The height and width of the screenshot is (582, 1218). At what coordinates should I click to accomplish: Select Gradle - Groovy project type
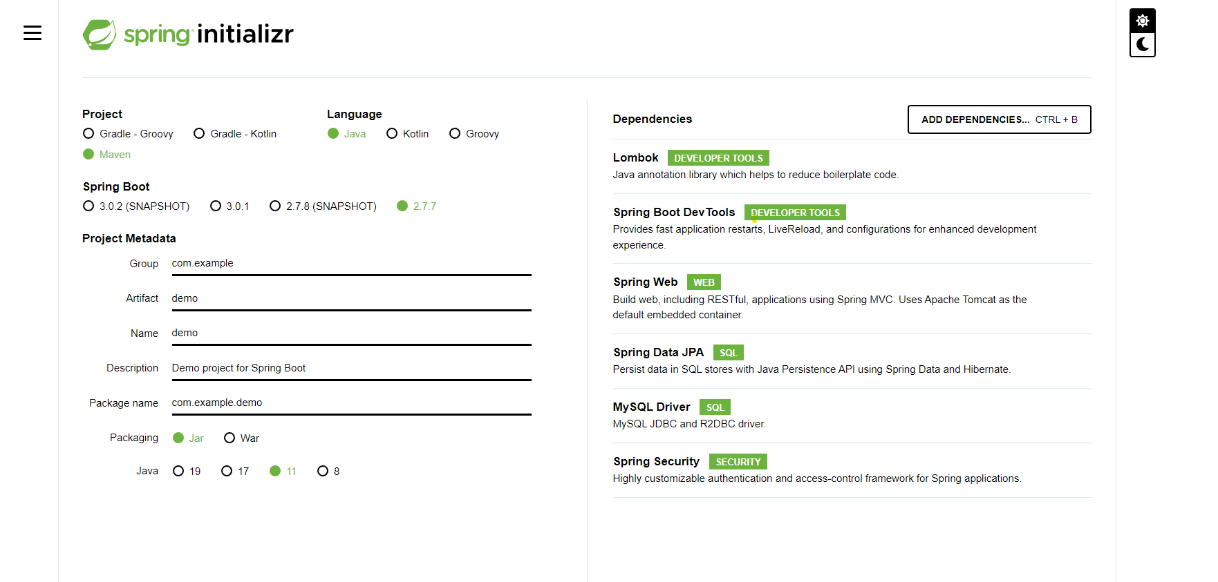pyautogui.click(x=128, y=133)
